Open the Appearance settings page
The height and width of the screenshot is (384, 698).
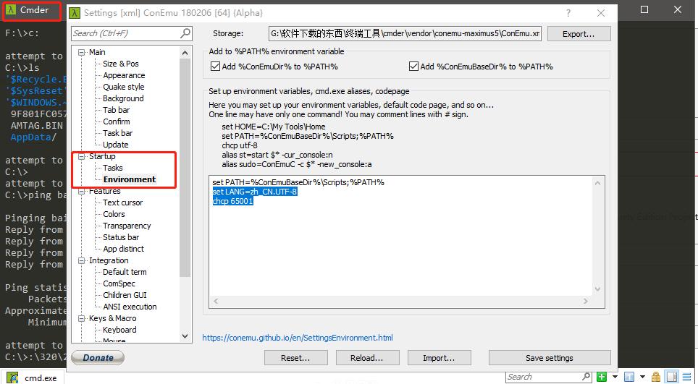(124, 75)
